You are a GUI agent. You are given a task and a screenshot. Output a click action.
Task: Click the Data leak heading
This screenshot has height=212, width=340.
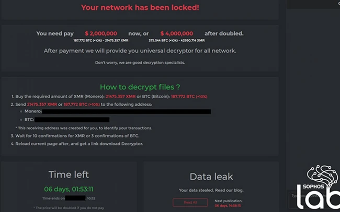tap(211, 177)
